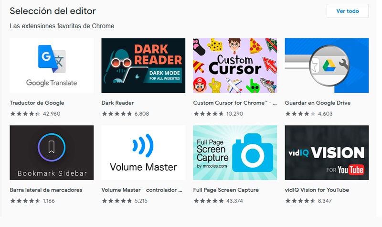Open the Bookmark Sidebar banner image
The image size is (382, 227).
point(52,152)
